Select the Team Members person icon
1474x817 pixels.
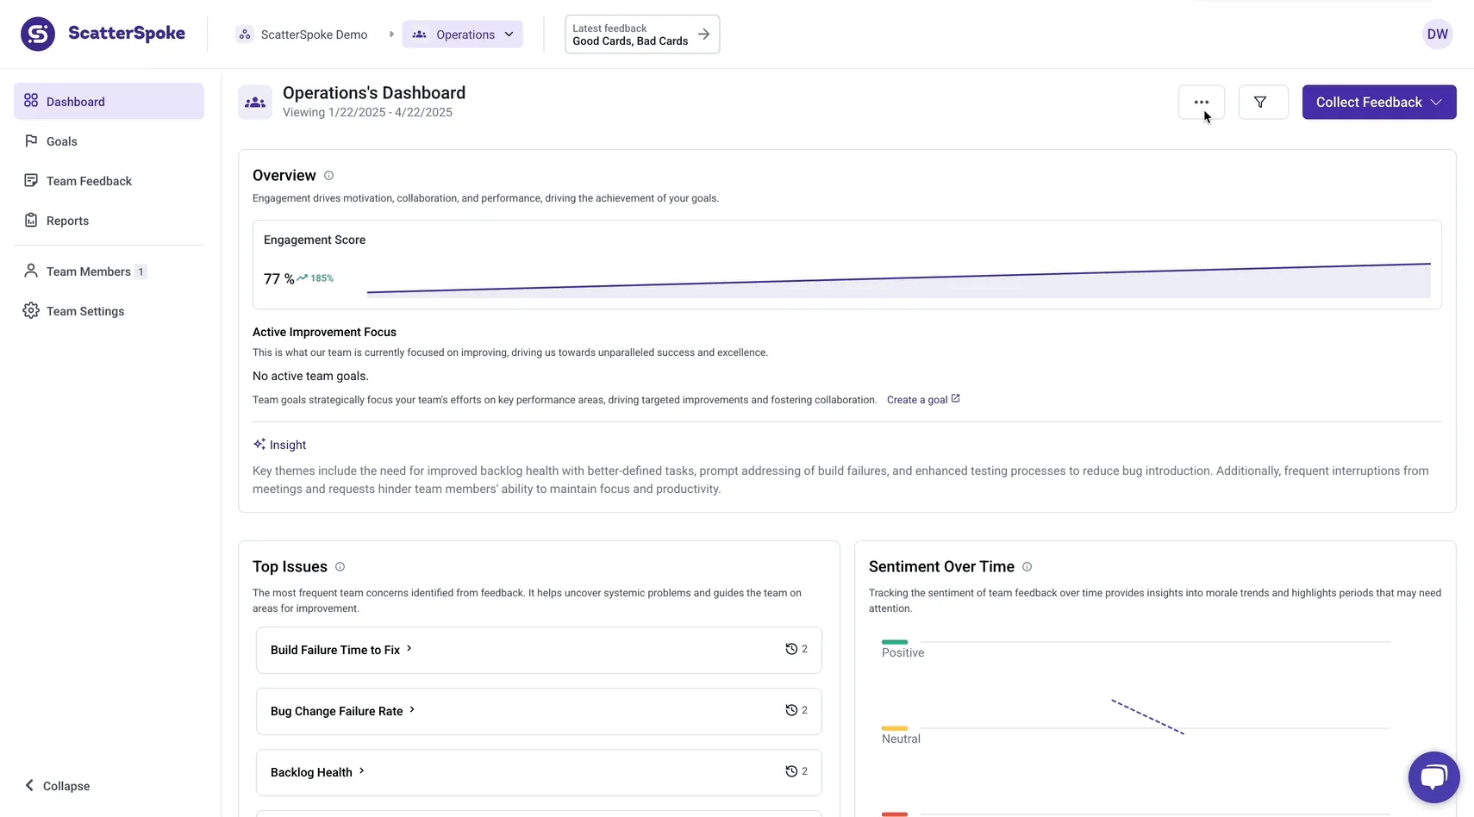31,271
